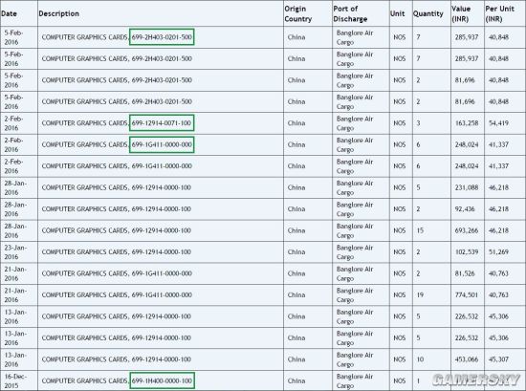Viewport: 526px width, 391px height.
Task: Click the 774,501 value cell
Action: pos(467,295)
